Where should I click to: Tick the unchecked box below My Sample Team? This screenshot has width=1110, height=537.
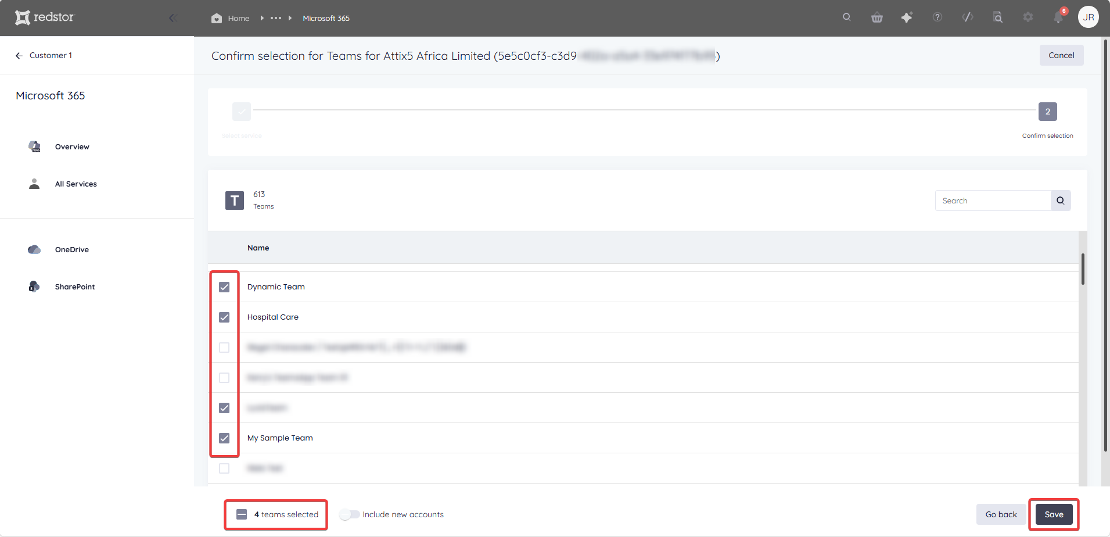click(x=224, y=468)
